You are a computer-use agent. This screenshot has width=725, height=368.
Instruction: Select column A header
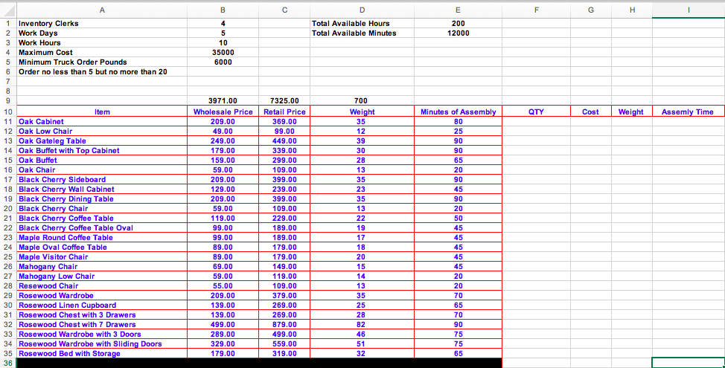[102, 10]
